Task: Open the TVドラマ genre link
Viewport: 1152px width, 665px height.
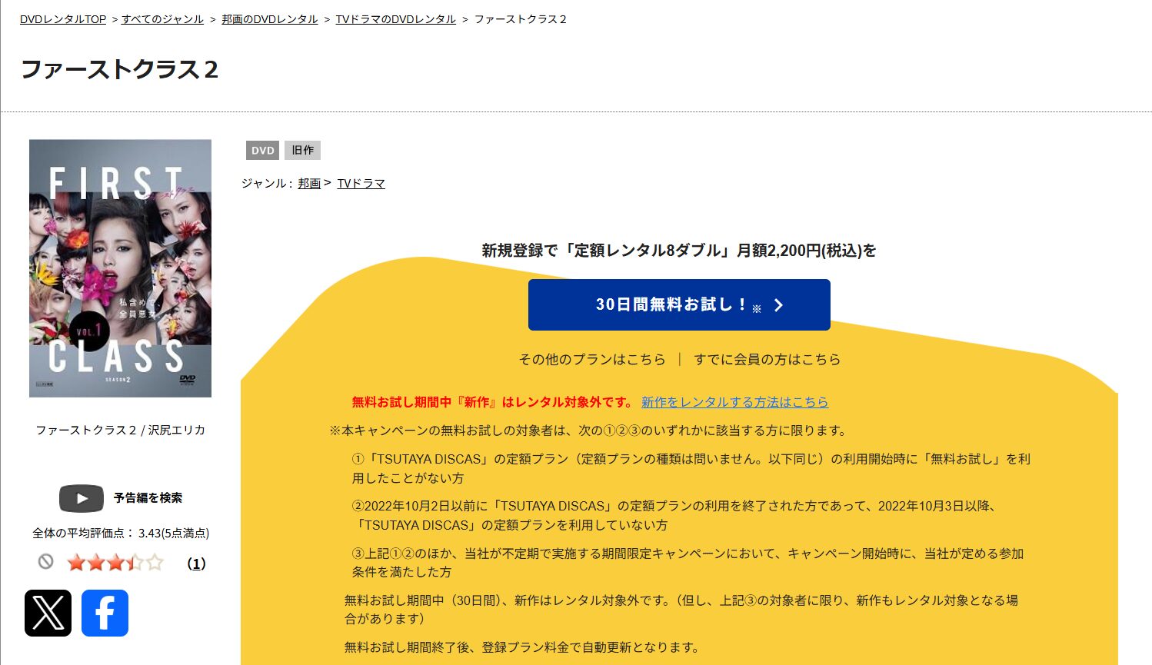Action: pyautogui.click(x=361, y=183)
